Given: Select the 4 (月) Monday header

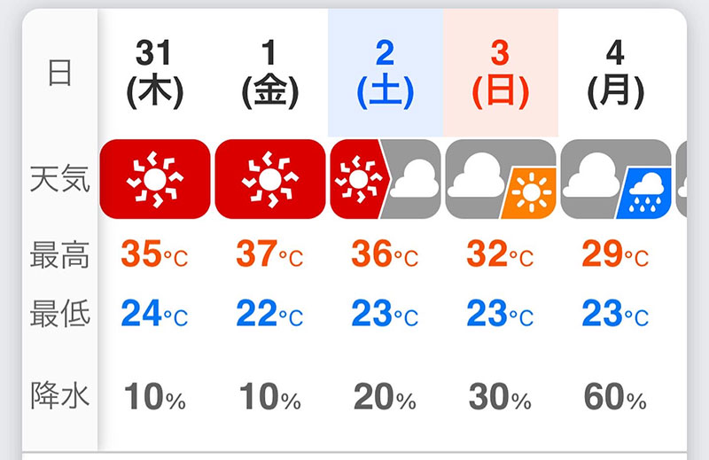Looking at the screenshot, I should point(615,74).
